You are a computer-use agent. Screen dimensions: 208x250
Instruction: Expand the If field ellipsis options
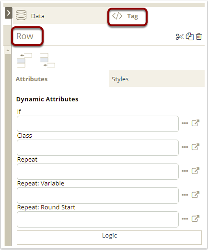coord(185,123)
